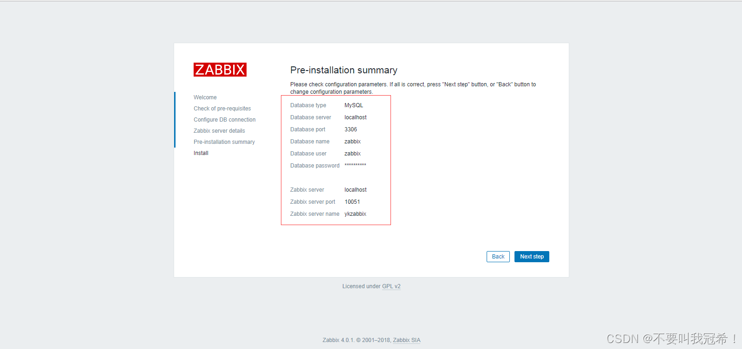Select Zabbix server details step
The height and width of the screenshot is (349, 742).
tap(219, 131)
